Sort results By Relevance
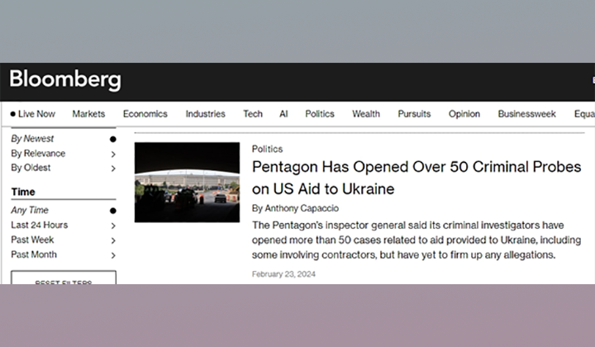This screenshot has width=595, height=347. [x=38, y=153]
